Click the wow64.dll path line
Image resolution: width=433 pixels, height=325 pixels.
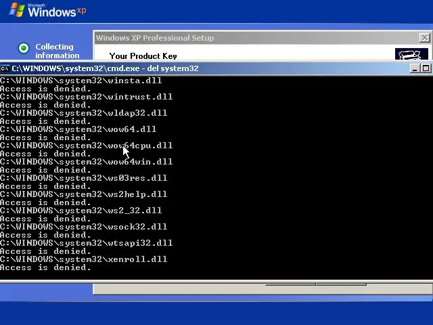(x=78, y=129)
